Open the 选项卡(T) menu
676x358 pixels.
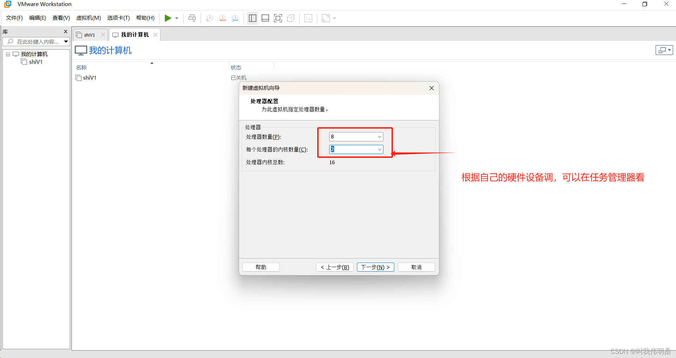119,18
